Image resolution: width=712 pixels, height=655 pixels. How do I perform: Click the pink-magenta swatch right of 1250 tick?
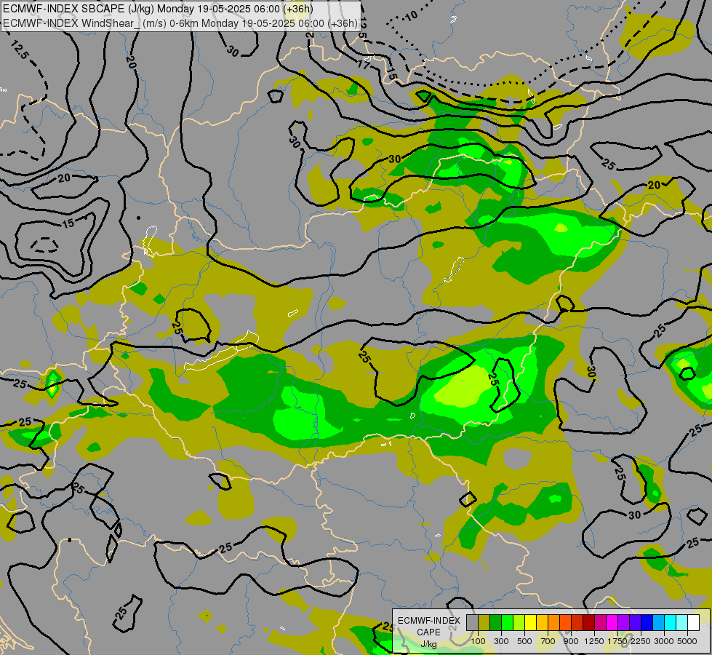(x=601, y=623)
